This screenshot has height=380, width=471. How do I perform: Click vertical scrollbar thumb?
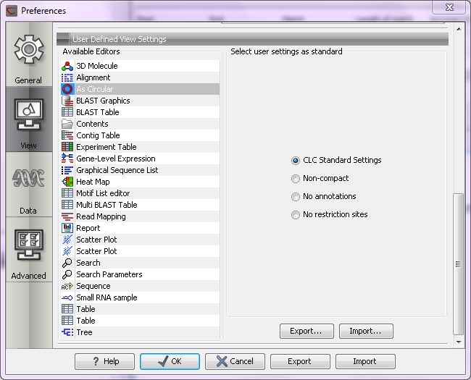click(x=458, y=264)
